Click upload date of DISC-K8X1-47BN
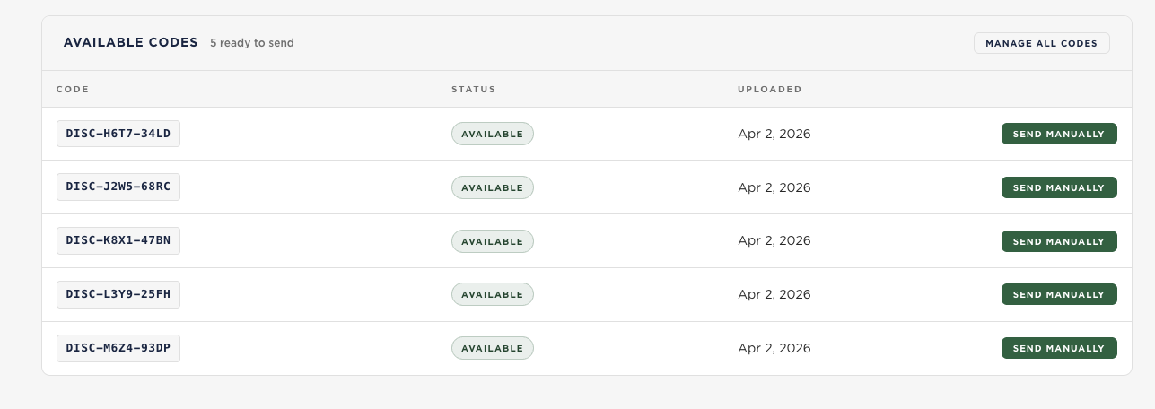 [x=774, y=240]
